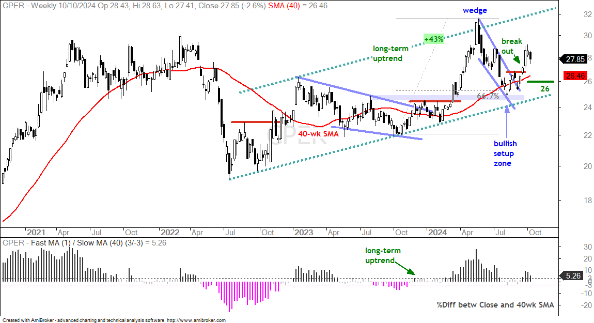Click the '66.7%' retracement label
Image resolution: width=594 pixels, height=323 pixels.
click(x=488, y=96)
